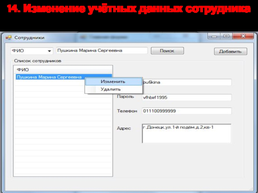The image size is (258, 193).
Task: Sort by the ФИО column header
Action: coord(63,70)
